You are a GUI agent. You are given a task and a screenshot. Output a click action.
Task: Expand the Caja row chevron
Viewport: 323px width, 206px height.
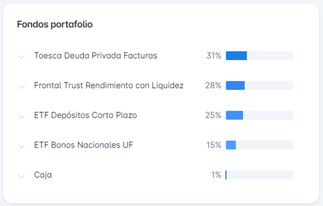pyautogui.click(x=21, y=176)
